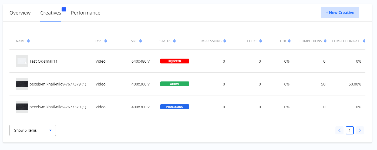Screen dimensions: 377x150
Task: Sort creatives by Type column
Action: point(106,41)
